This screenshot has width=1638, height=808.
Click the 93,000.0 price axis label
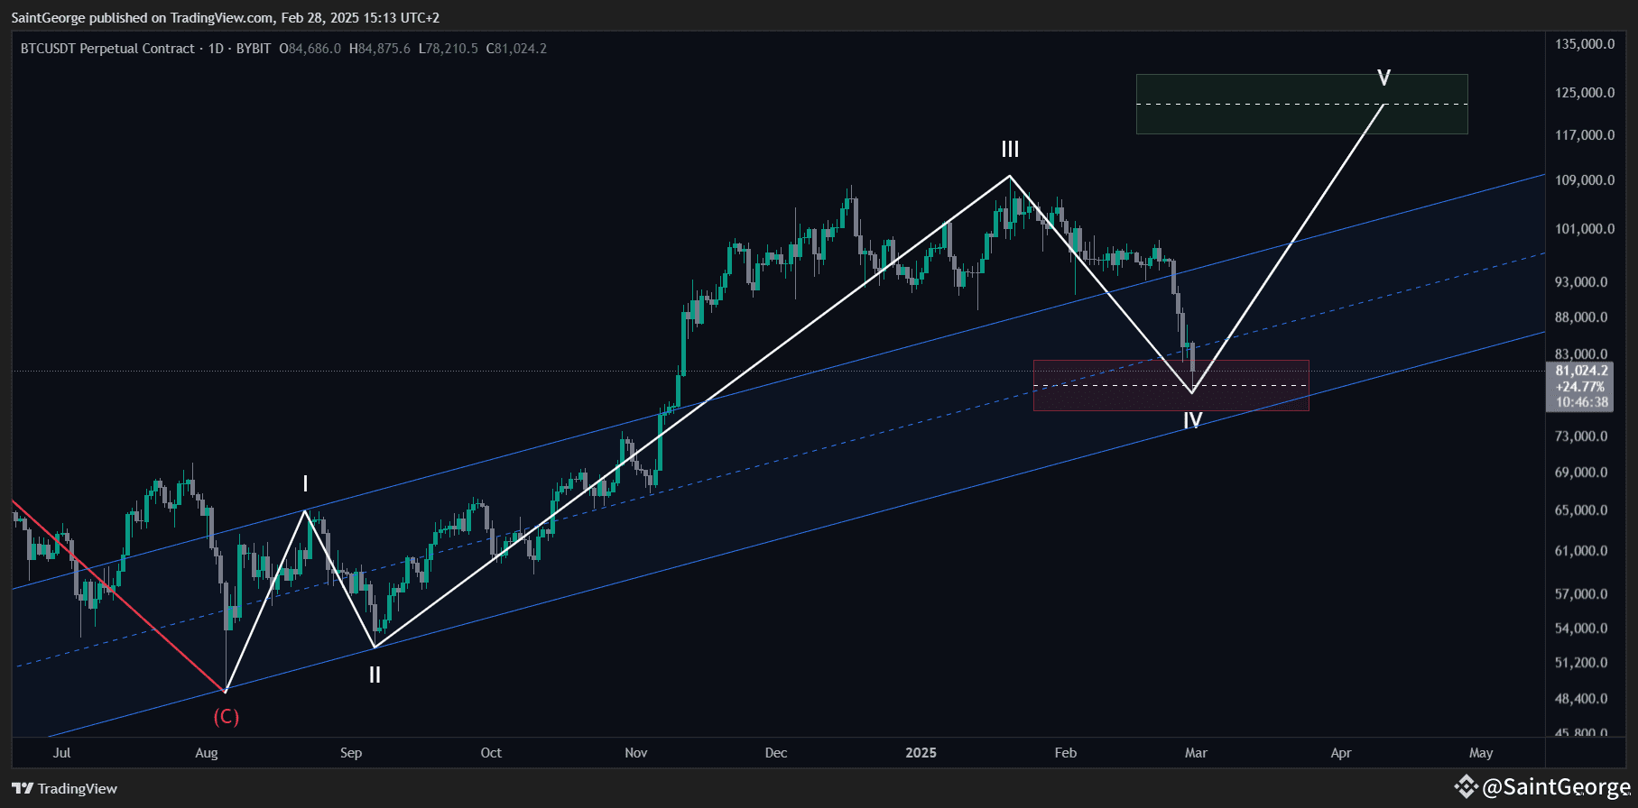tap(1581, 282)
